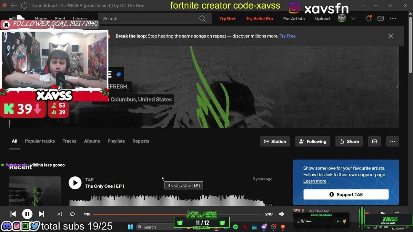Click the Learn more link
Image resolution: width=413 pixels, height=232 pixels.
315,181
